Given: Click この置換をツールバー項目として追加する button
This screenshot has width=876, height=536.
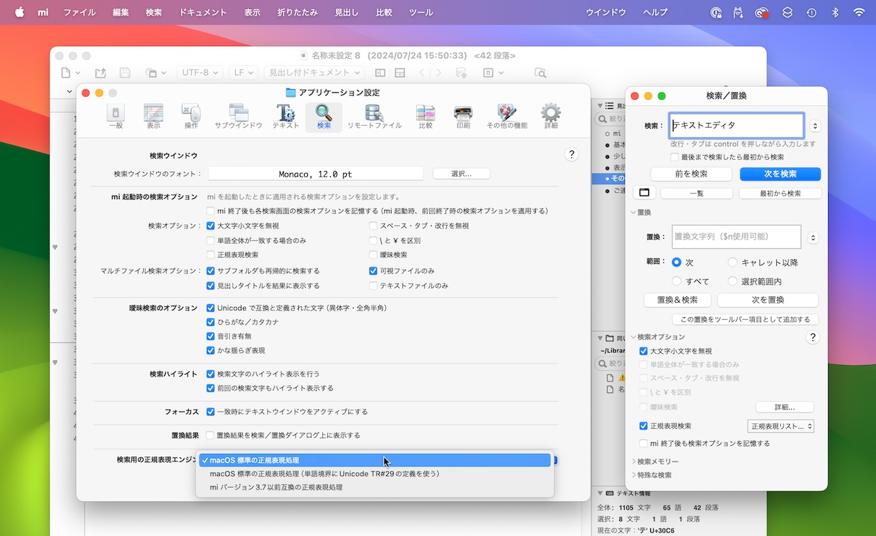Looking at the screenshot, I should click(745, 319).
